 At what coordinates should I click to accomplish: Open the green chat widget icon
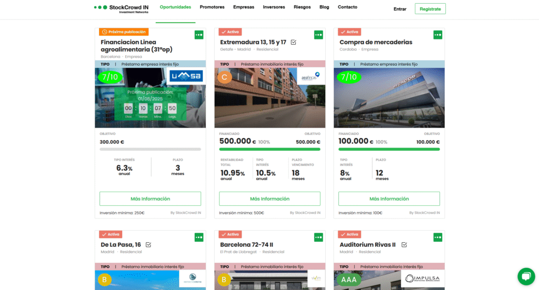point(525,276)
